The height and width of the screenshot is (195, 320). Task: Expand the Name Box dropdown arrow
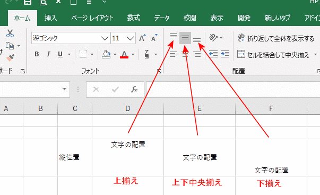point(65,89)
